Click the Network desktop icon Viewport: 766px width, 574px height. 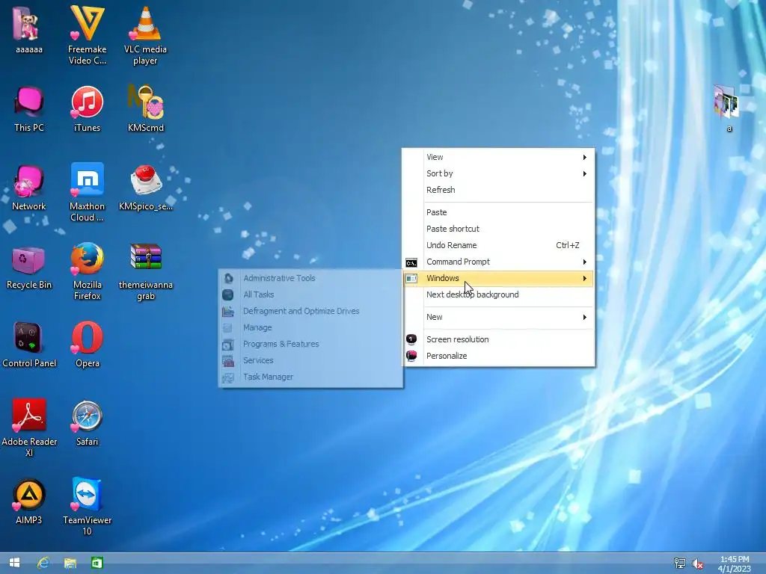click(x=29, y=188)
